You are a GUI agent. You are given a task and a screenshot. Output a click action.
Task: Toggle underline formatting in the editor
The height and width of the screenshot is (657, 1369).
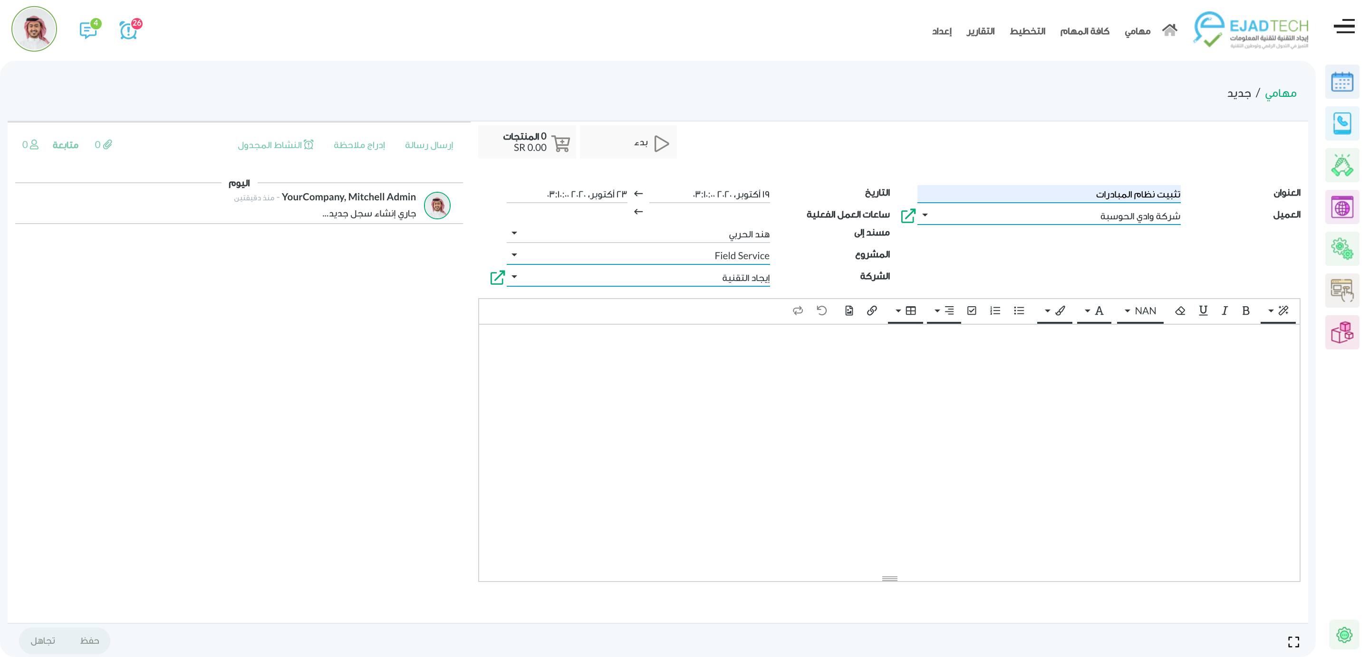tap(1203, 310)
